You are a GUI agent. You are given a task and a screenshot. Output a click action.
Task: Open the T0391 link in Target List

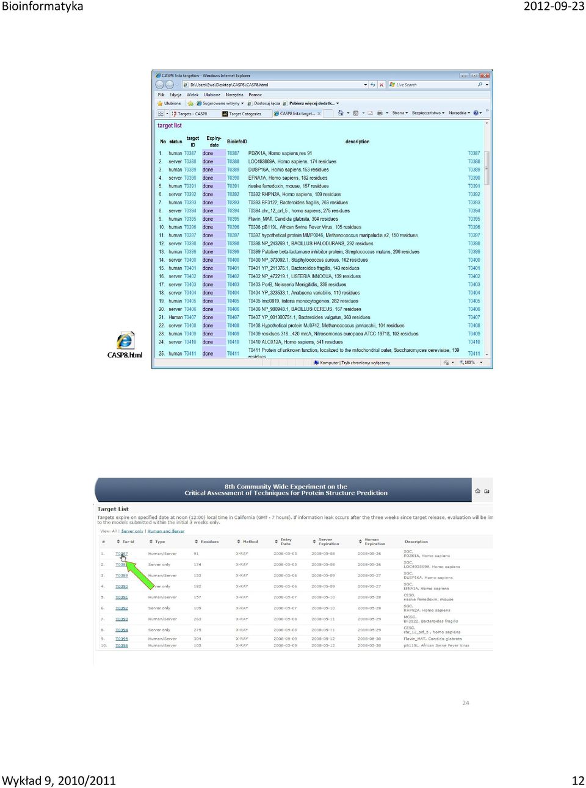(121, 598)
